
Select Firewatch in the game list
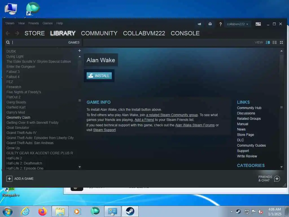[14, 87]
